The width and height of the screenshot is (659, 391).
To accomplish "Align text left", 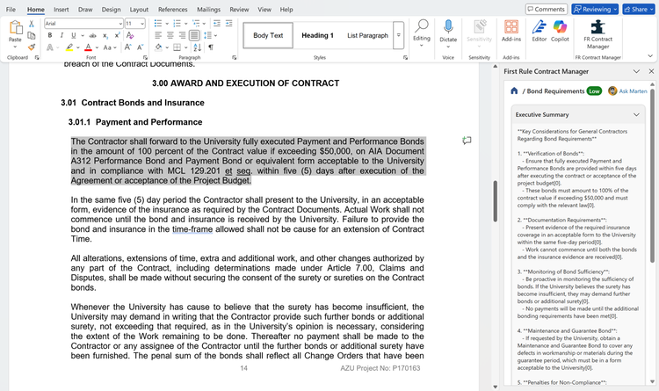I will click(158, 36).
